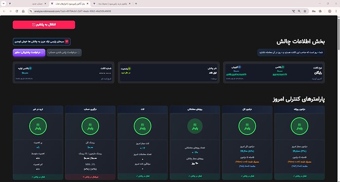Open the password key icon in toolbar
Viewport: 340px width, 182px height.
click(x=313, y=11)
